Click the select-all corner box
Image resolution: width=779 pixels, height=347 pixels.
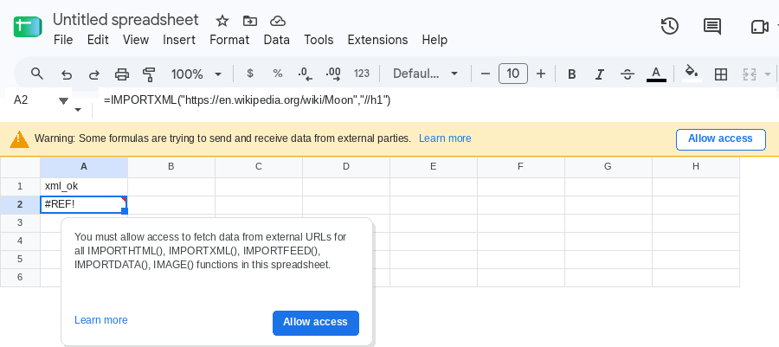pos(20,167)
